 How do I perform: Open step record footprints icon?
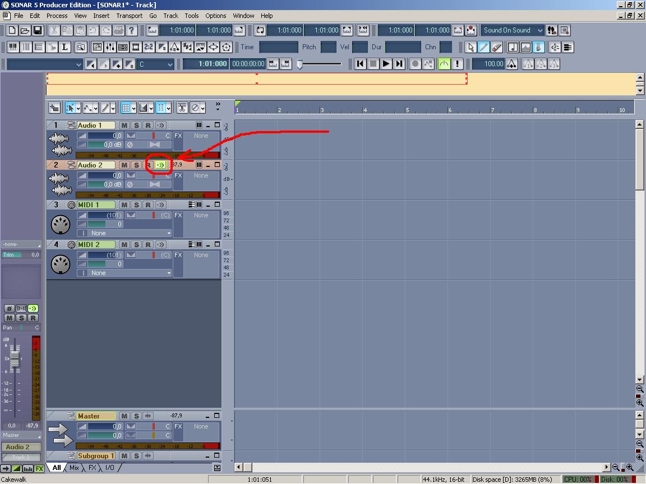pyautogui.click(x=551, y=30)
